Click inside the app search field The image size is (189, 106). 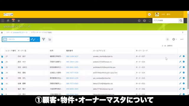tap(165, 21)
